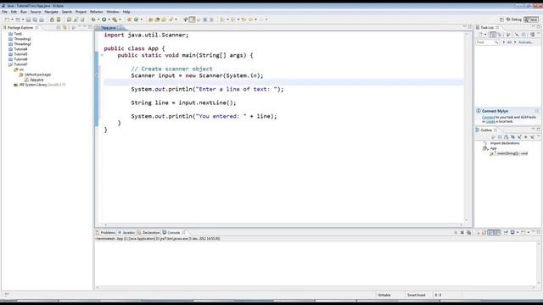Click the Open Type toolbar icon
The image size is (543, 305).
point(150,19)
